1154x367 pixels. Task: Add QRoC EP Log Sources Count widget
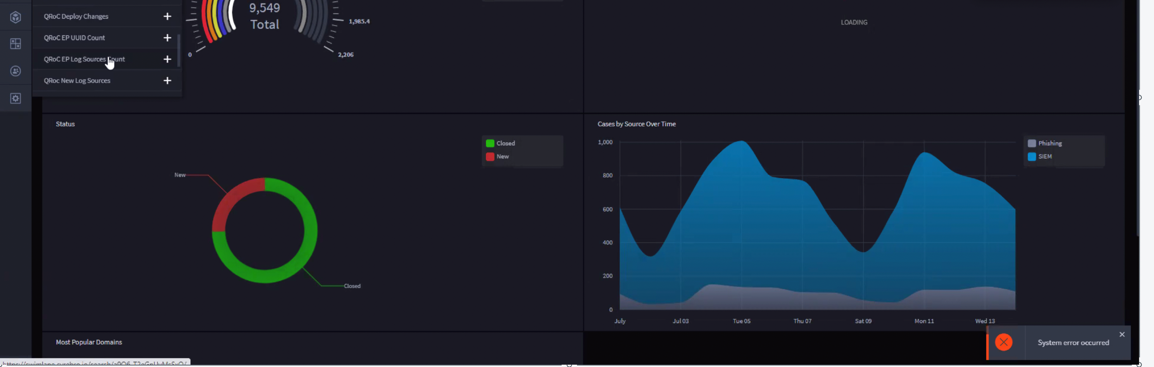click(167, 60)
